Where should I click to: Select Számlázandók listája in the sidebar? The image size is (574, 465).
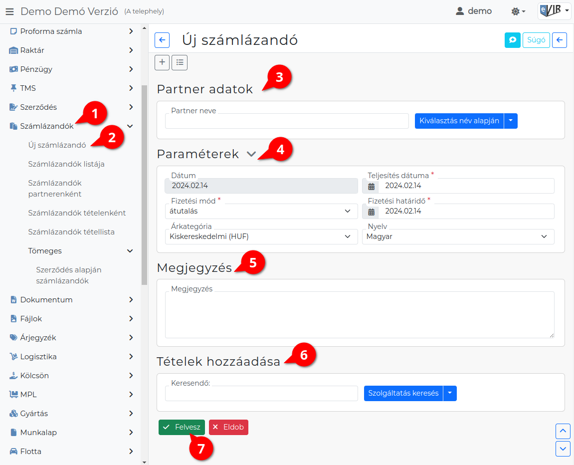tap(66, 164)
